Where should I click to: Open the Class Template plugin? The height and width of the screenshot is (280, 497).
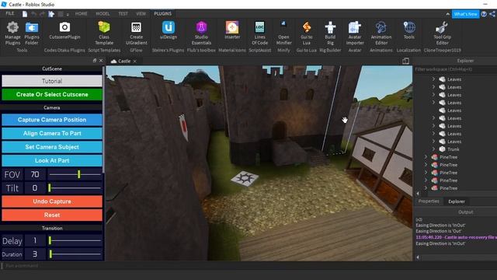click(x=104, y=33)
